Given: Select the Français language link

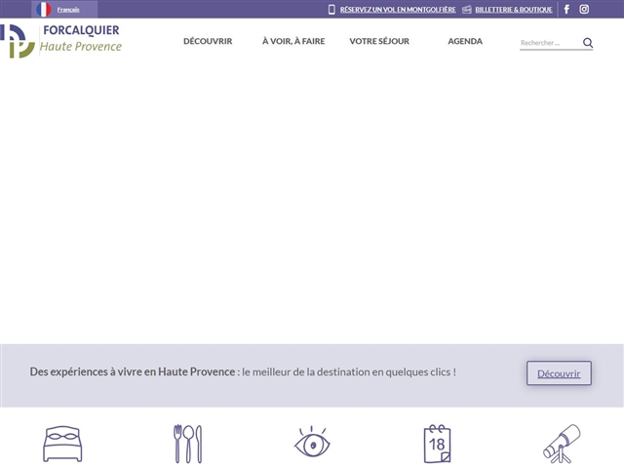Looking at the screenshot, I should click(x=68, y=10).
